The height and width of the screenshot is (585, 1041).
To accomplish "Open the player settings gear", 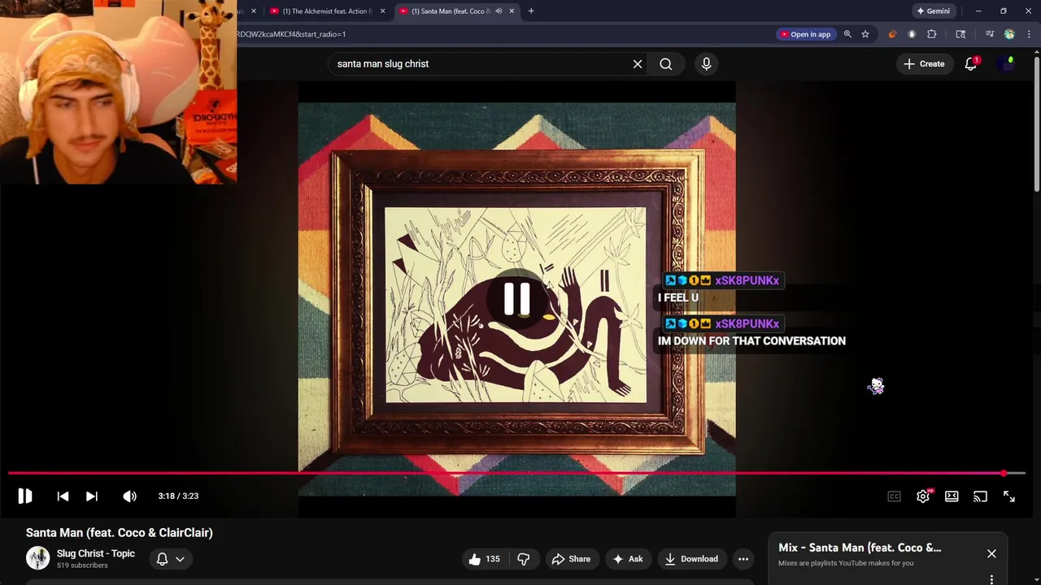I will 922,496.
